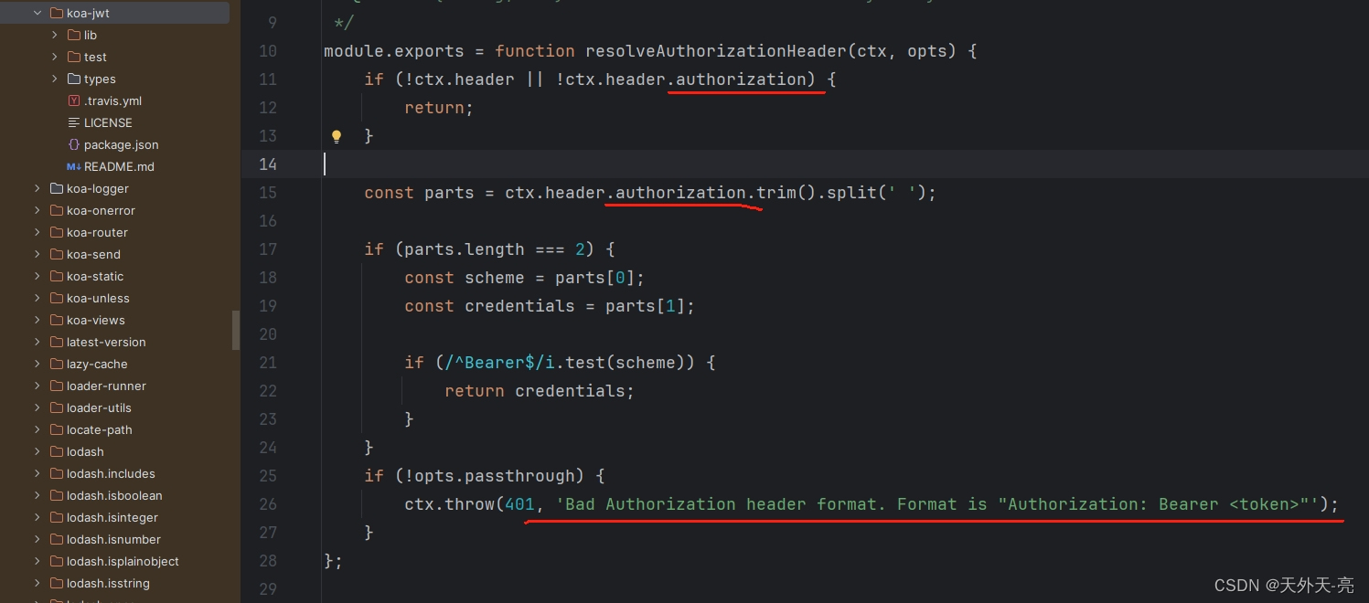Click the koa-jwt folder icon
The image size is (1369, 603).
[57, 13]
